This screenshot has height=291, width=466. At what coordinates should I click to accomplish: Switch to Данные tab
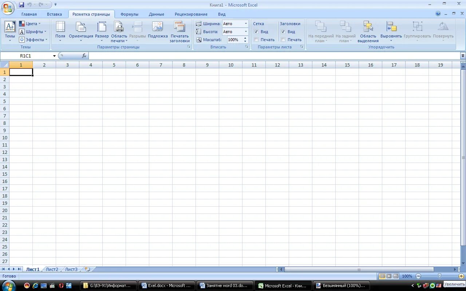[x=157, y=14]
